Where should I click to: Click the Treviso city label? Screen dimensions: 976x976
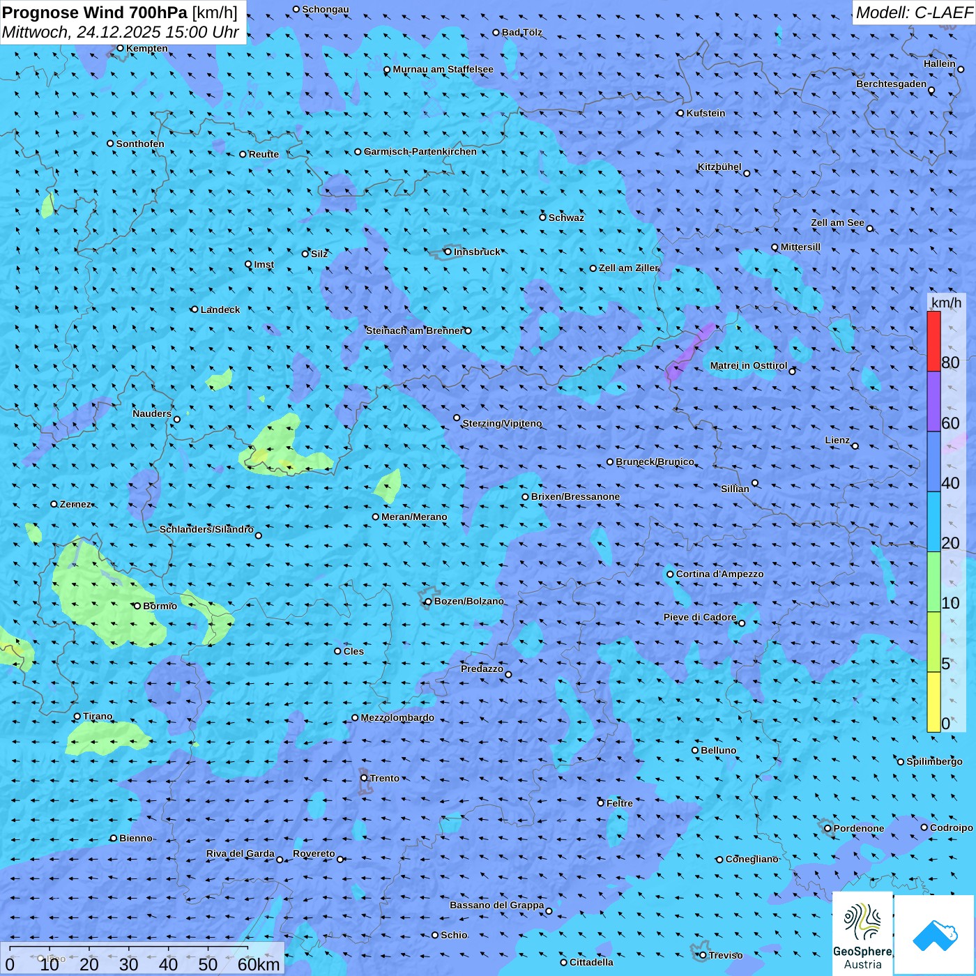(x=726, y=955)
